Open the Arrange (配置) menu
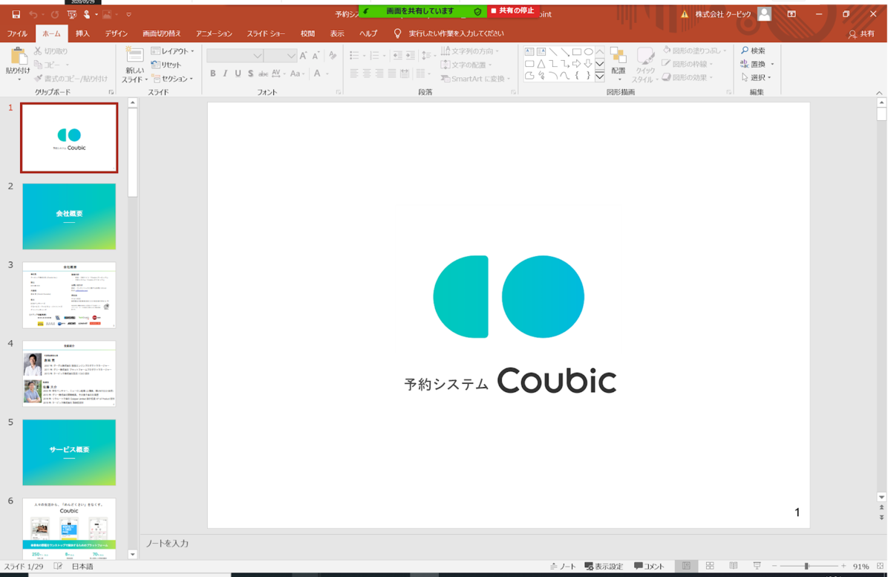This screenshot has height=577, width=891. tap(618, 64)
